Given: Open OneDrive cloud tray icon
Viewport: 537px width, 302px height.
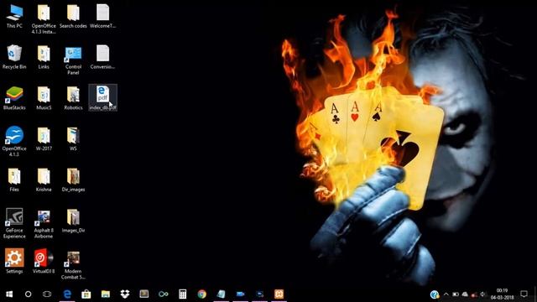Looking at the screenshot, I should pos(465,294).
